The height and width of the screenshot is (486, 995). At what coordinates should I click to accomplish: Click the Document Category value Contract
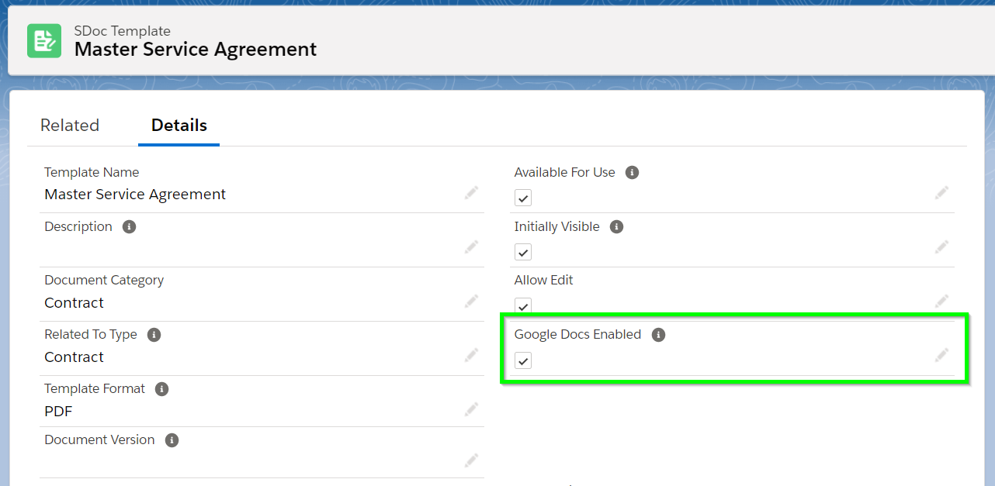pyautogui.click(x=75, y=303)
